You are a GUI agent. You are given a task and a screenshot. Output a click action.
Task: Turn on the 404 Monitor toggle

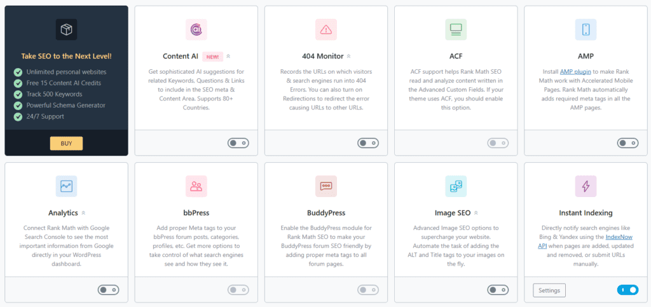[x=368, y=143]
